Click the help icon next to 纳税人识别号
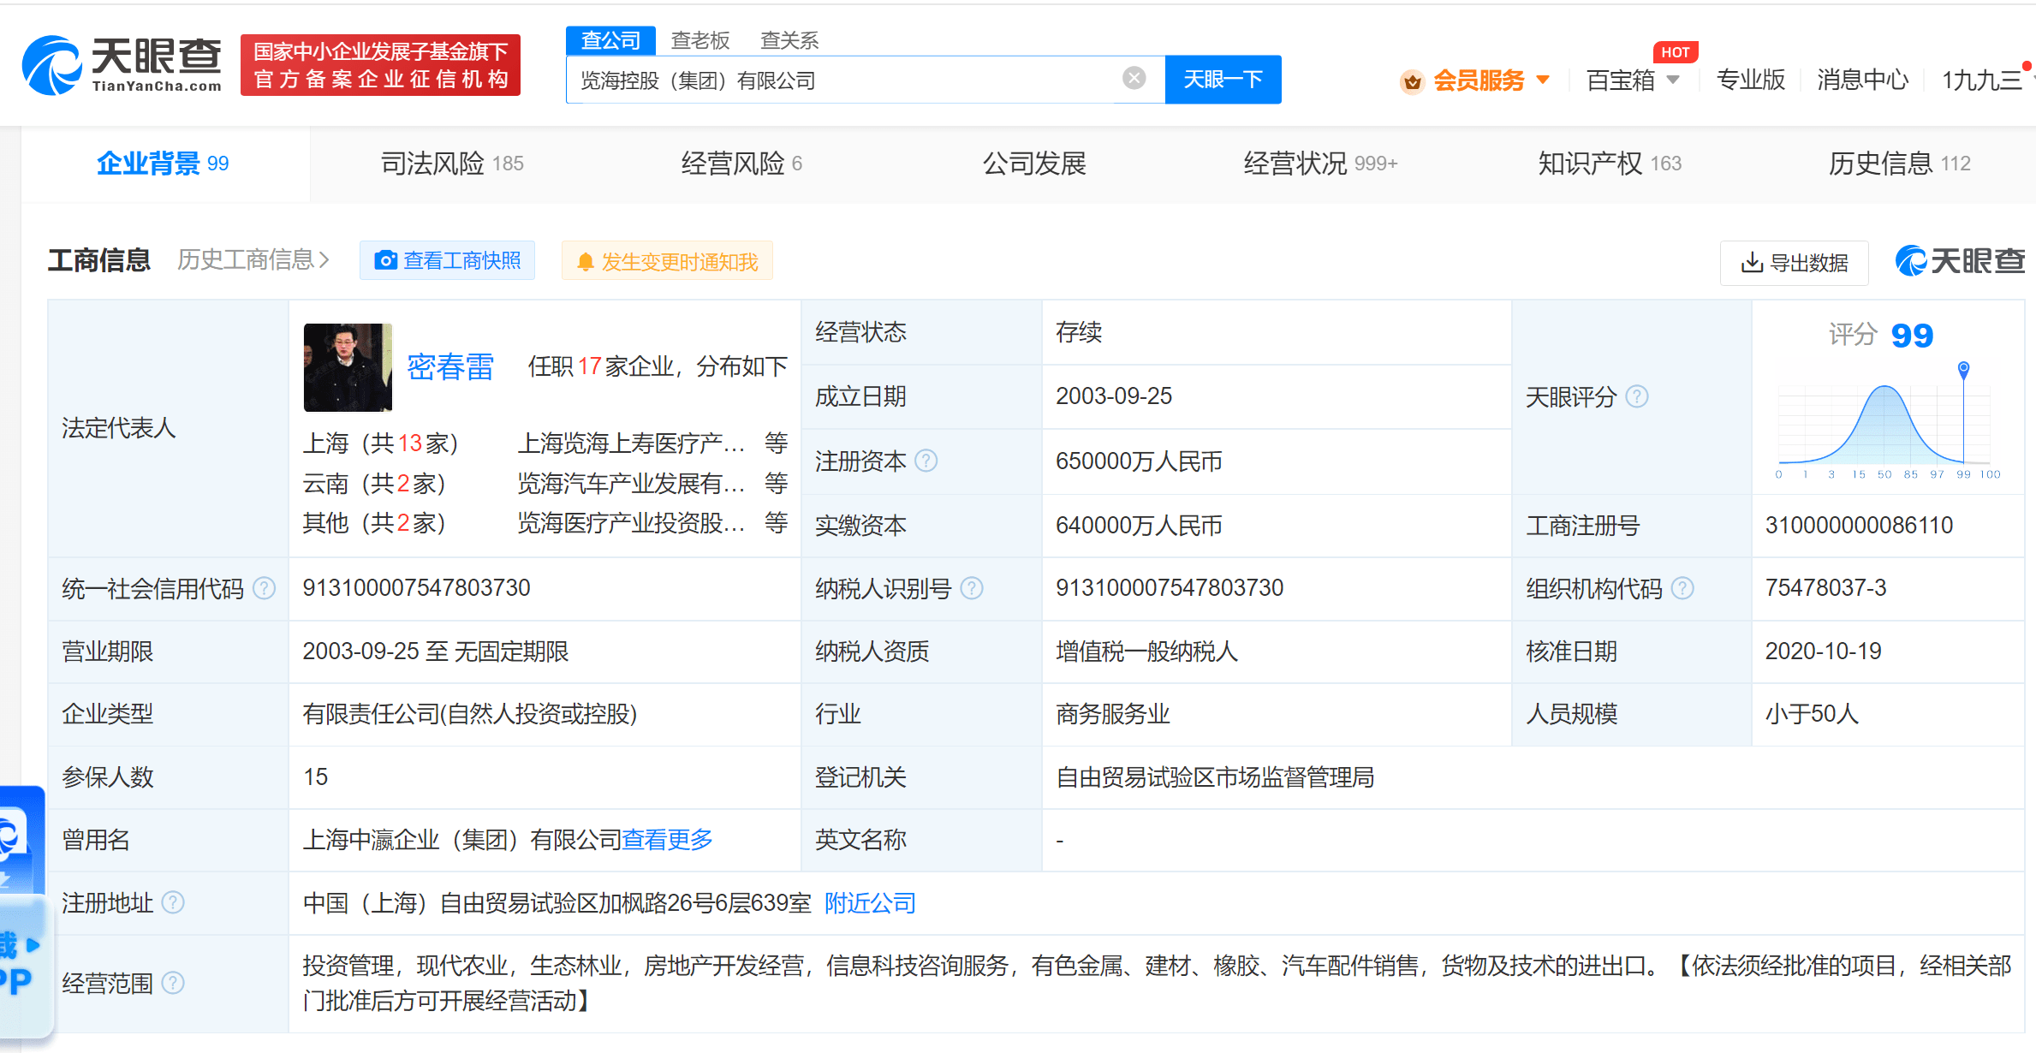 pos(972,588)
